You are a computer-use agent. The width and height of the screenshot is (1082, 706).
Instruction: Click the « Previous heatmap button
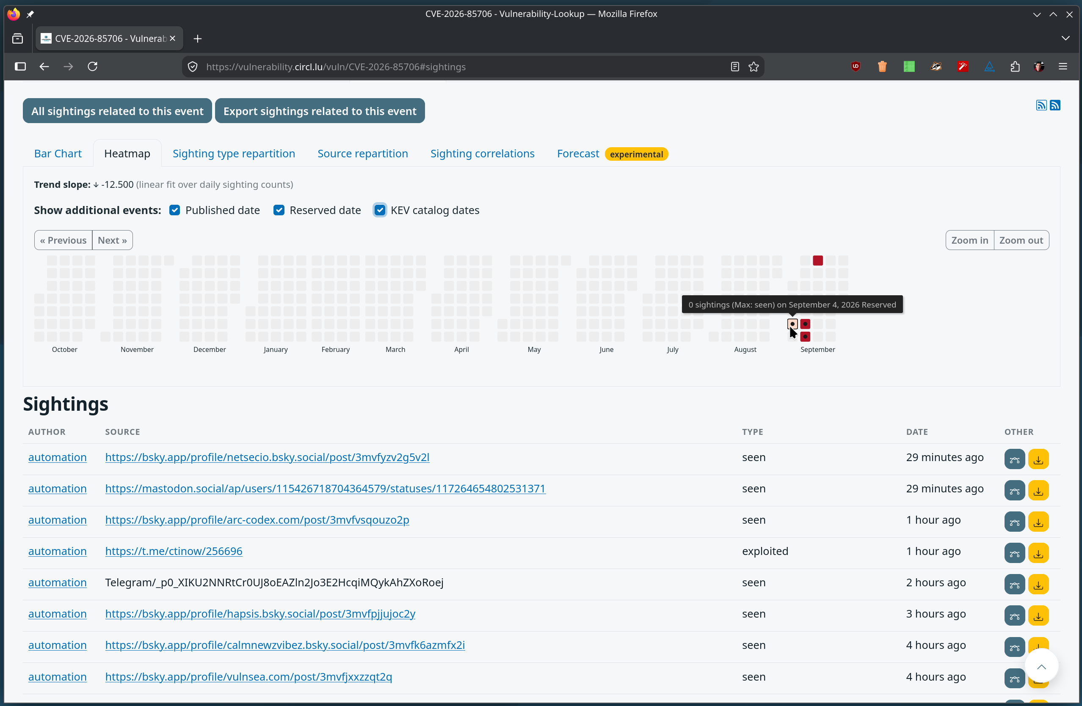(63, 240)
